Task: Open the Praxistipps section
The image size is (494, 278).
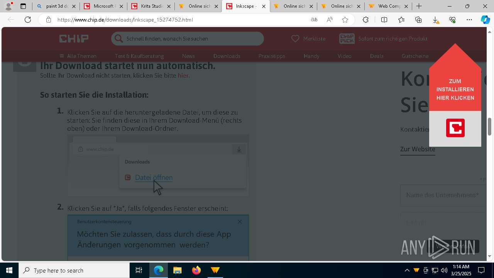Action: click(272, 56)
